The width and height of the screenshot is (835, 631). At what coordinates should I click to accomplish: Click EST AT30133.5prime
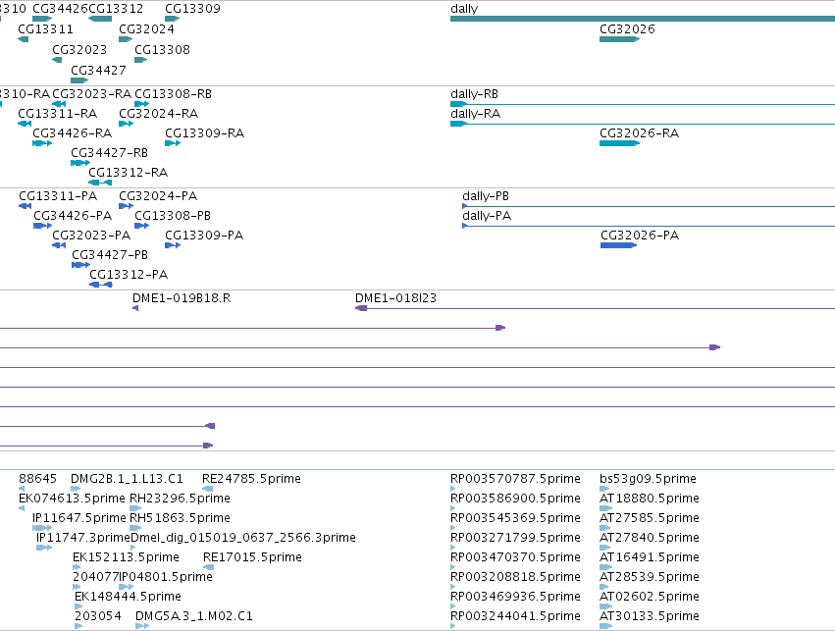pyautogui.click(x=605, y=627)
